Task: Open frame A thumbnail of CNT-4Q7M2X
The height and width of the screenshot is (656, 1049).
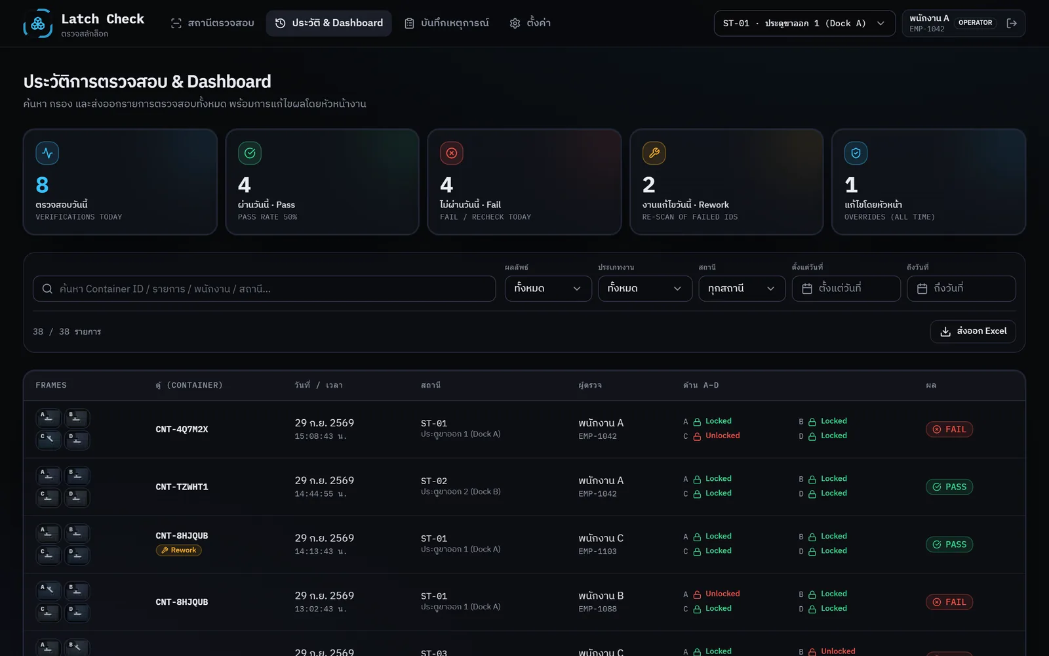Action: 49,418
